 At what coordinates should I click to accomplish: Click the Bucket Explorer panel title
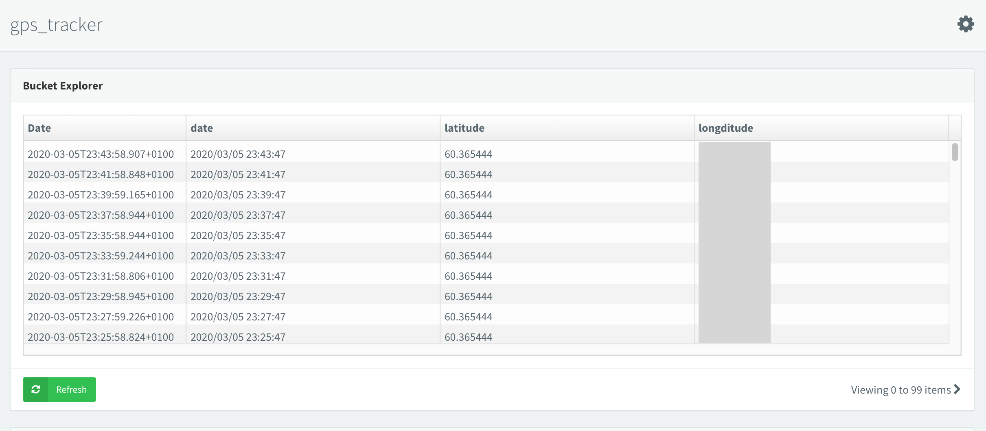point(63,86)
